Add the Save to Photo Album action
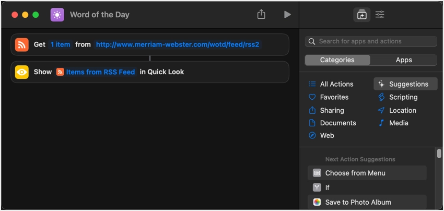 (x=367, y=202)
